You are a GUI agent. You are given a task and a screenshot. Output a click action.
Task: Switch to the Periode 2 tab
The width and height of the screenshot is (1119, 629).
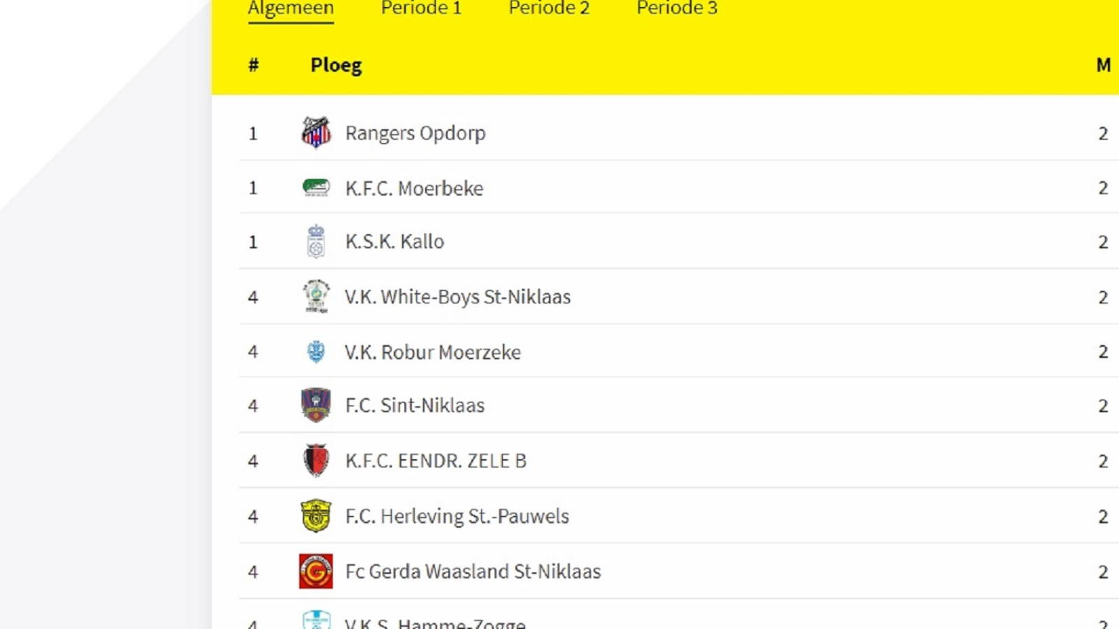(x=549, y=8)
